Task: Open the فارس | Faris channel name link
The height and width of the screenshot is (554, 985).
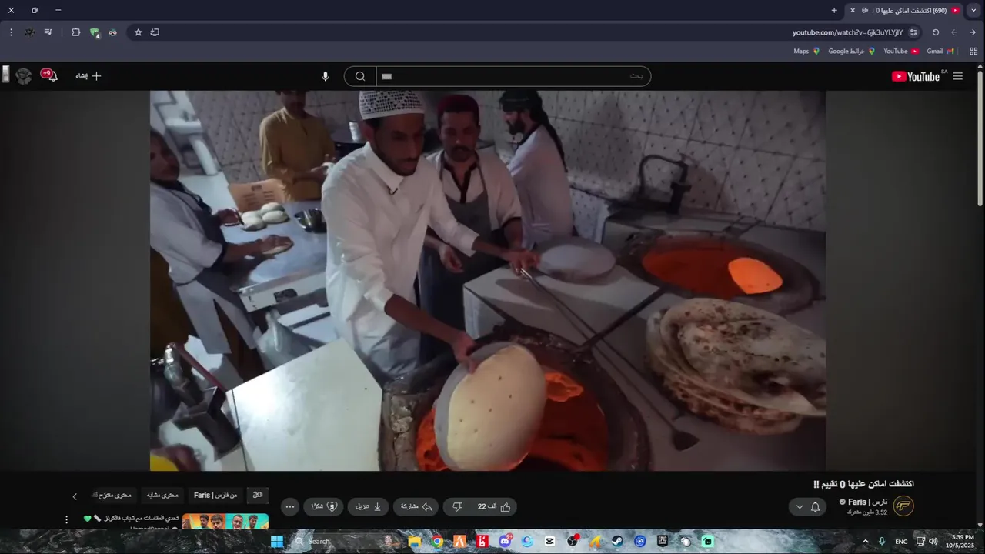Action: [867, 502]
